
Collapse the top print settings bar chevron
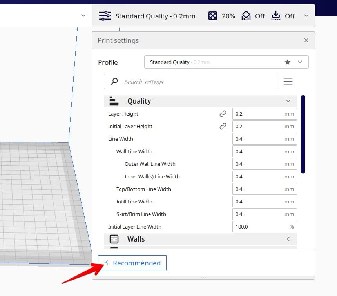[x=306, y=16]
